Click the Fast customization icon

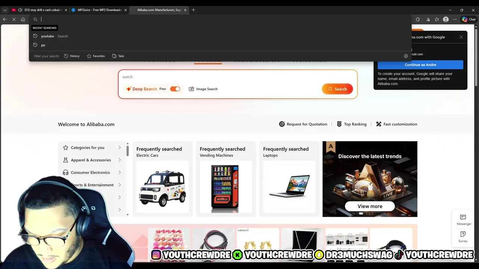(379, 124)
